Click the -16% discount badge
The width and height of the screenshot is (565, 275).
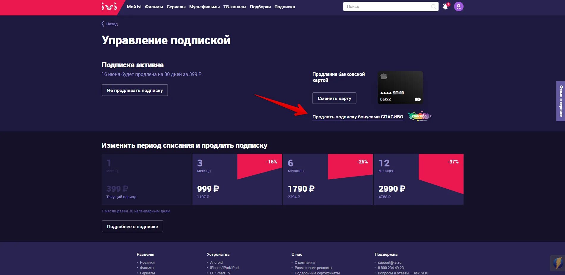tap(271, 162)
